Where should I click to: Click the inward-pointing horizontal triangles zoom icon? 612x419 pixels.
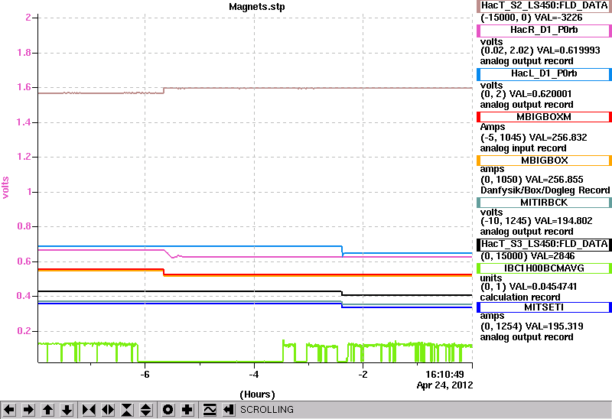[89, 410]
